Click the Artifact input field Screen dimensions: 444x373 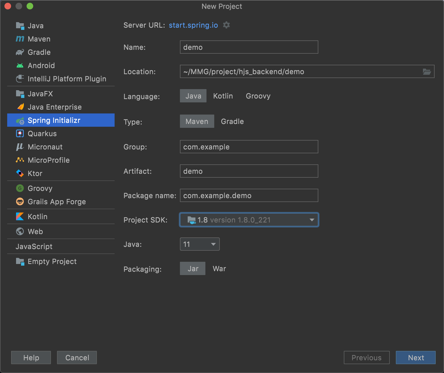[249, 171]
